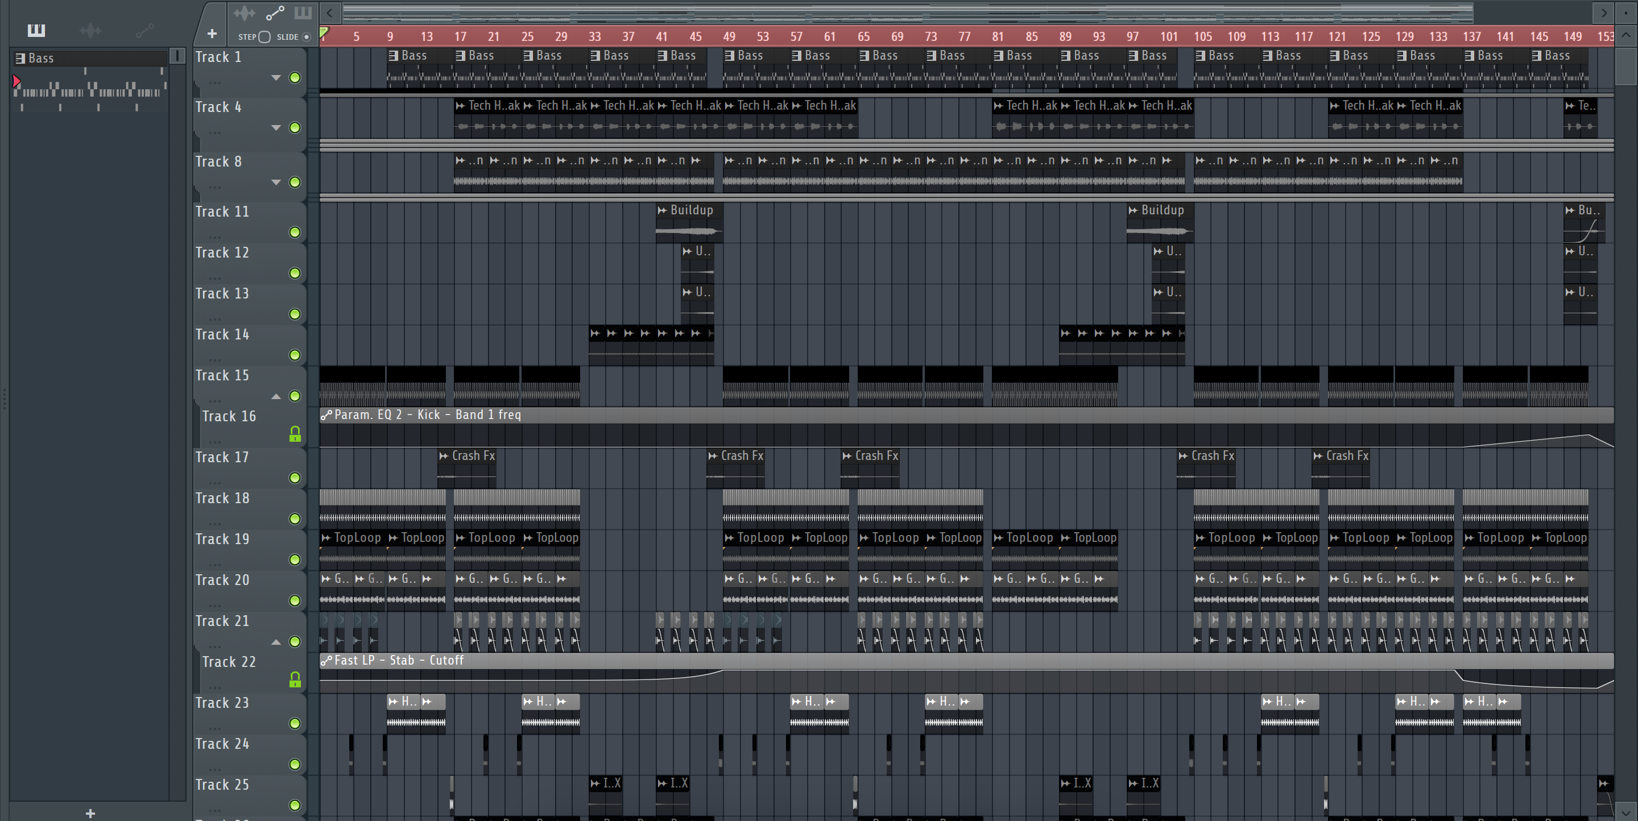
Task: Expand Track 4 group with down arrow
Action: click(x=276, y=128)
